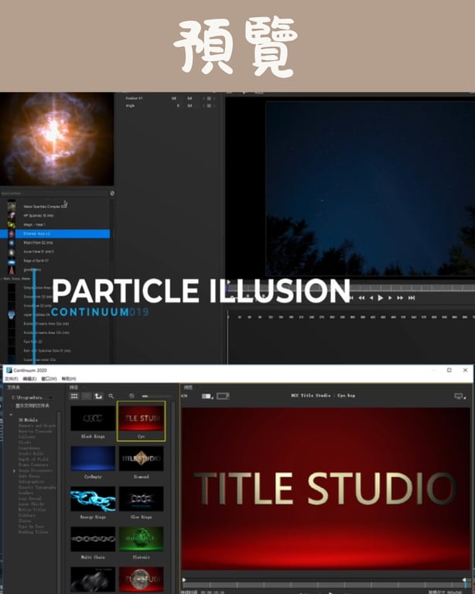Select the Cyc preset thumbnail
The image size is (475, 594).
point(142,418)
